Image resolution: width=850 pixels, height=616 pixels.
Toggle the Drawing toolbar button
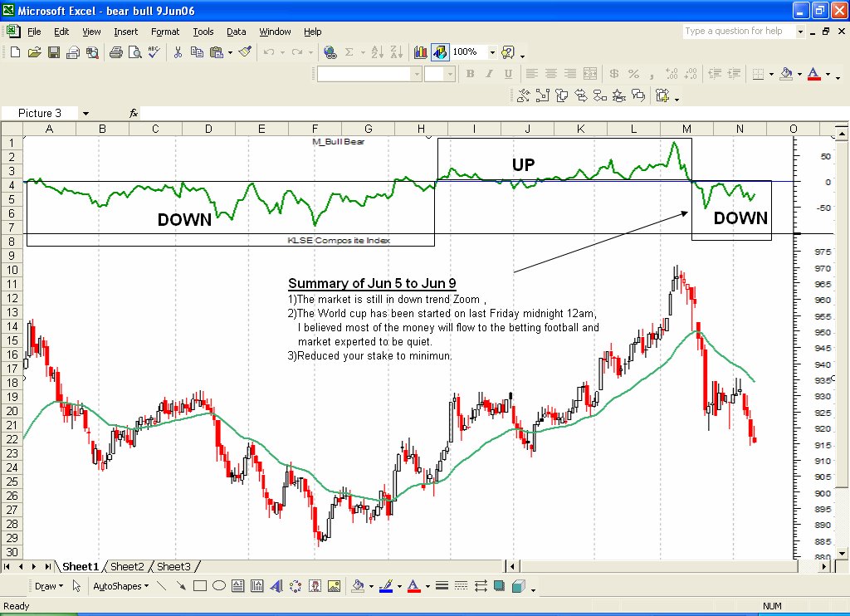click(440, 52)
